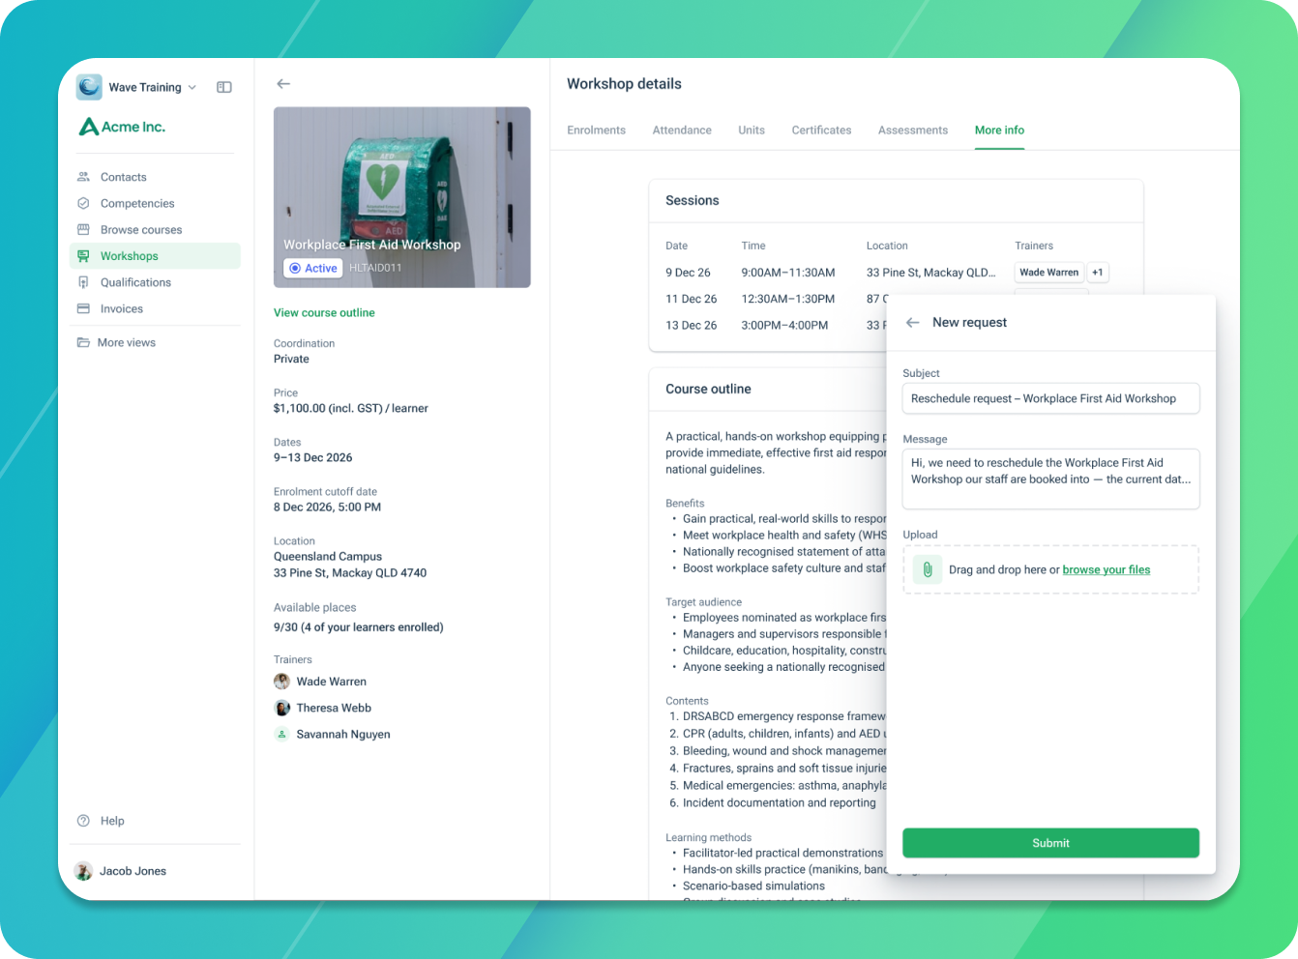Click the 3:00PM–4:00PM session time
The height and width of the screenshot is (959, 1298).
pos(784,326)
